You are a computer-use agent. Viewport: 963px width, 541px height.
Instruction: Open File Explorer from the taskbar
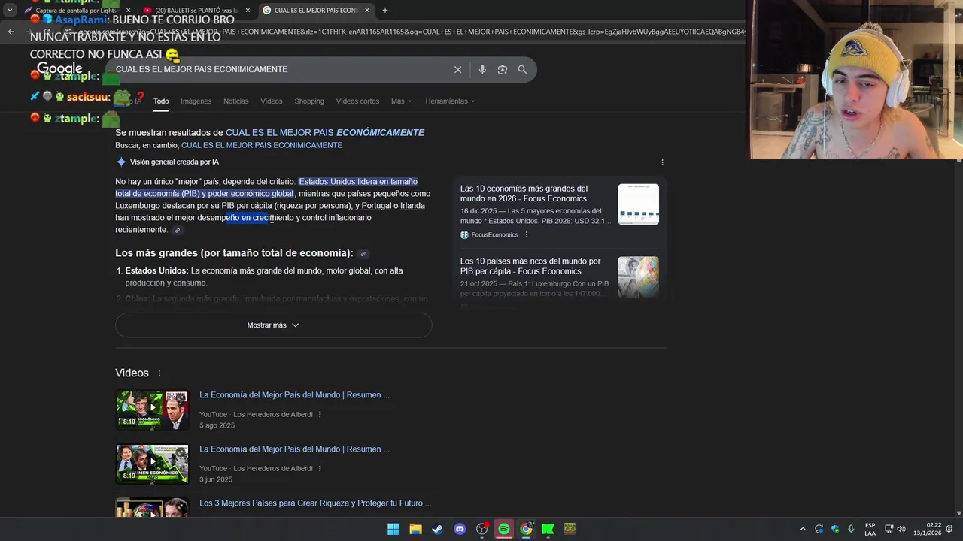[415, 529]
